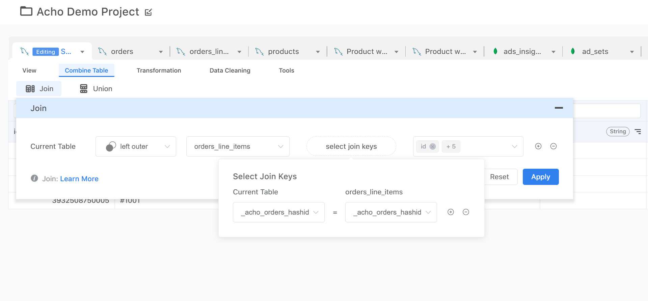Click the +5 more columns tag
Image resolution: width=648 pixels, height=301 pixels.
[451, 146]
